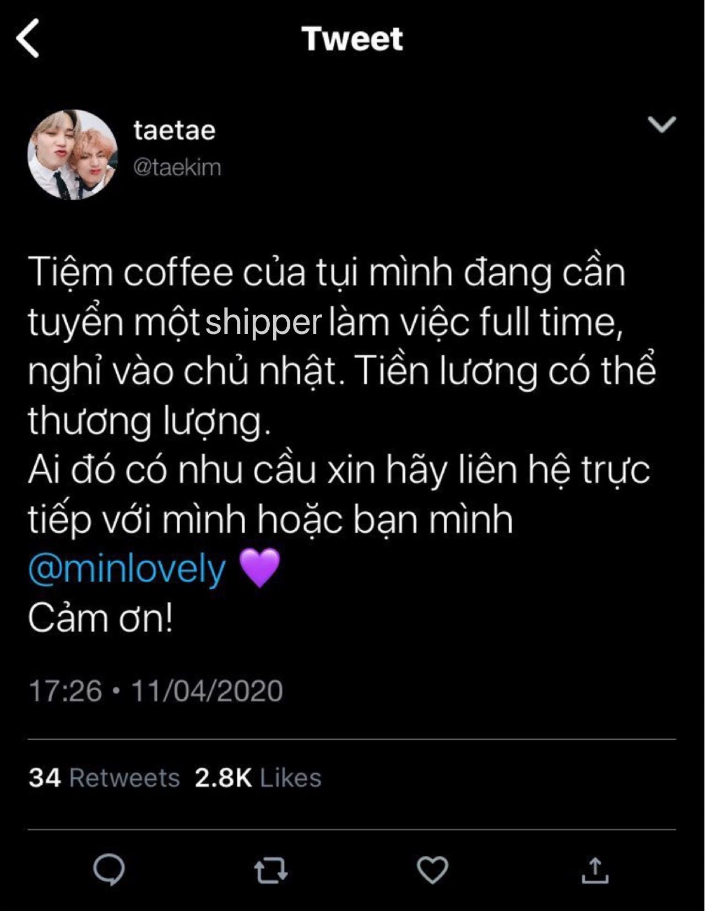705x911 pixels.
Task: Go back using the left arrow
Action: tap(28, 38)
